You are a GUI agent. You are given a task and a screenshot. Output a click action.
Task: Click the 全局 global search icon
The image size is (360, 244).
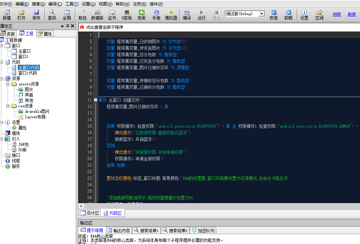(67, 15)
